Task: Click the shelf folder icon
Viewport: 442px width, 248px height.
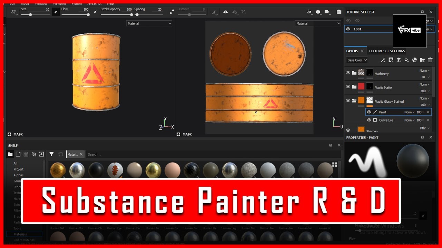Action: (x=10, y=154)
